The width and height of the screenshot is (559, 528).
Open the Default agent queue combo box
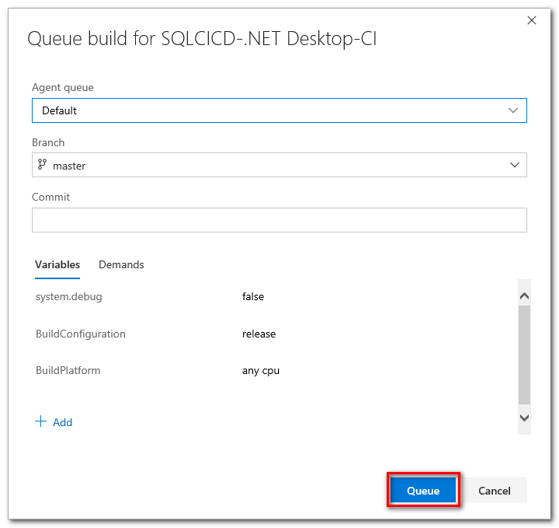click(279, 110)
